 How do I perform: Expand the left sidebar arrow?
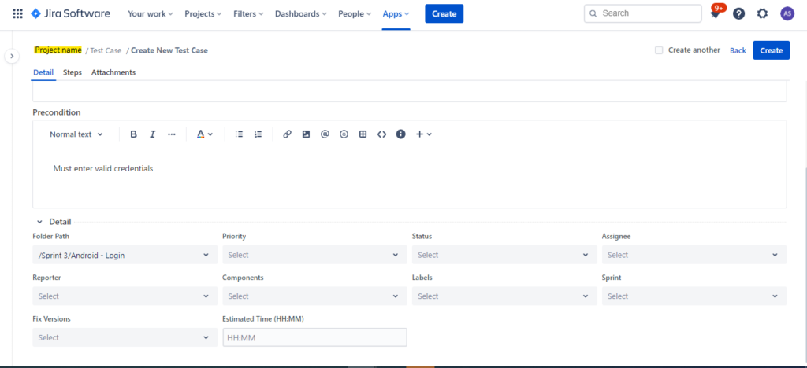12,55
